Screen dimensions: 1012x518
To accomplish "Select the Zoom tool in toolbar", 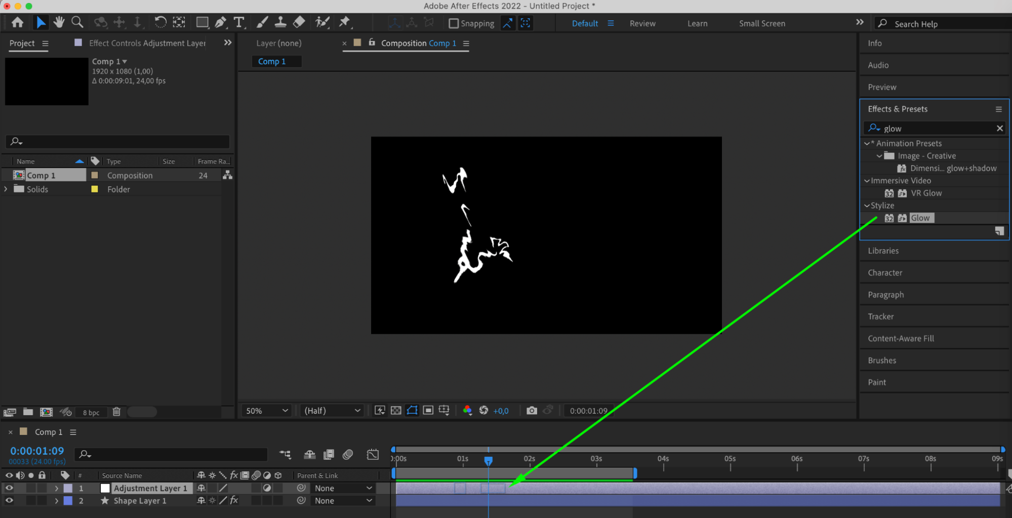I will 77,22.
